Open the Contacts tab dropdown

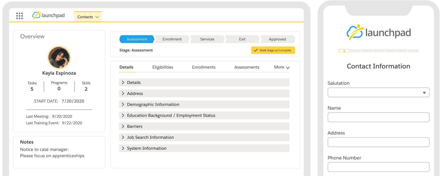click(x=88, y=17)
